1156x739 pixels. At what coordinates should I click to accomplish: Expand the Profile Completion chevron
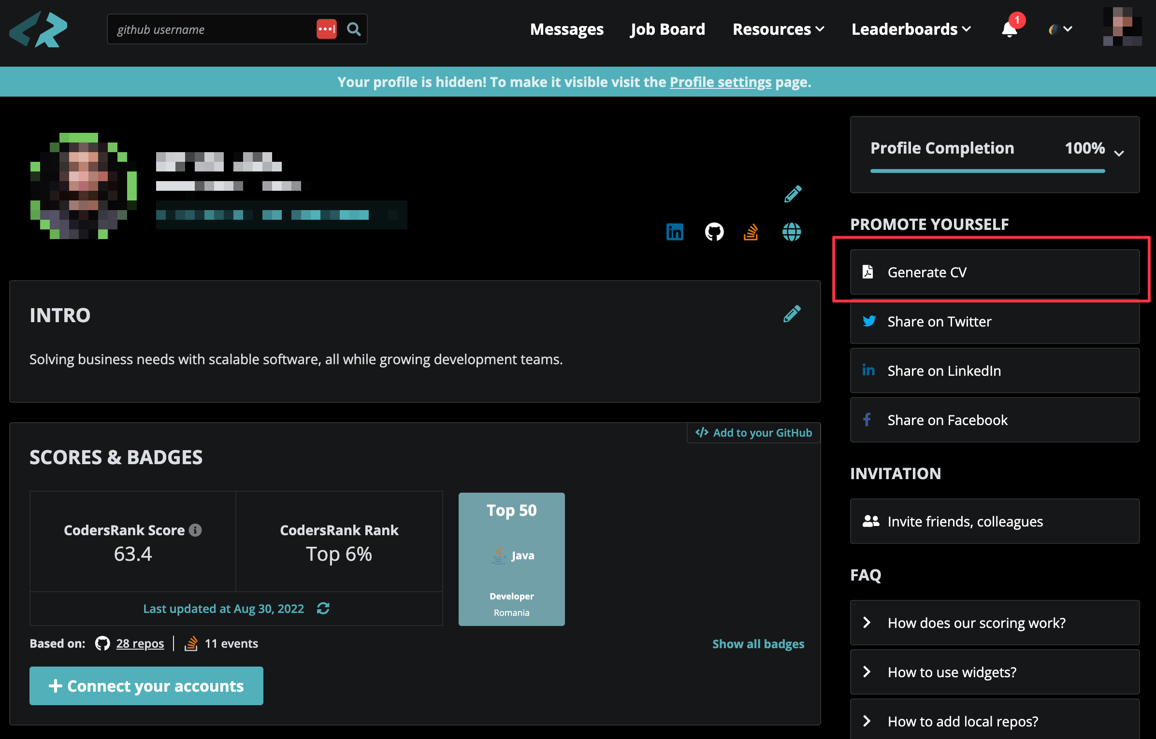click(x=1119, y=154)
